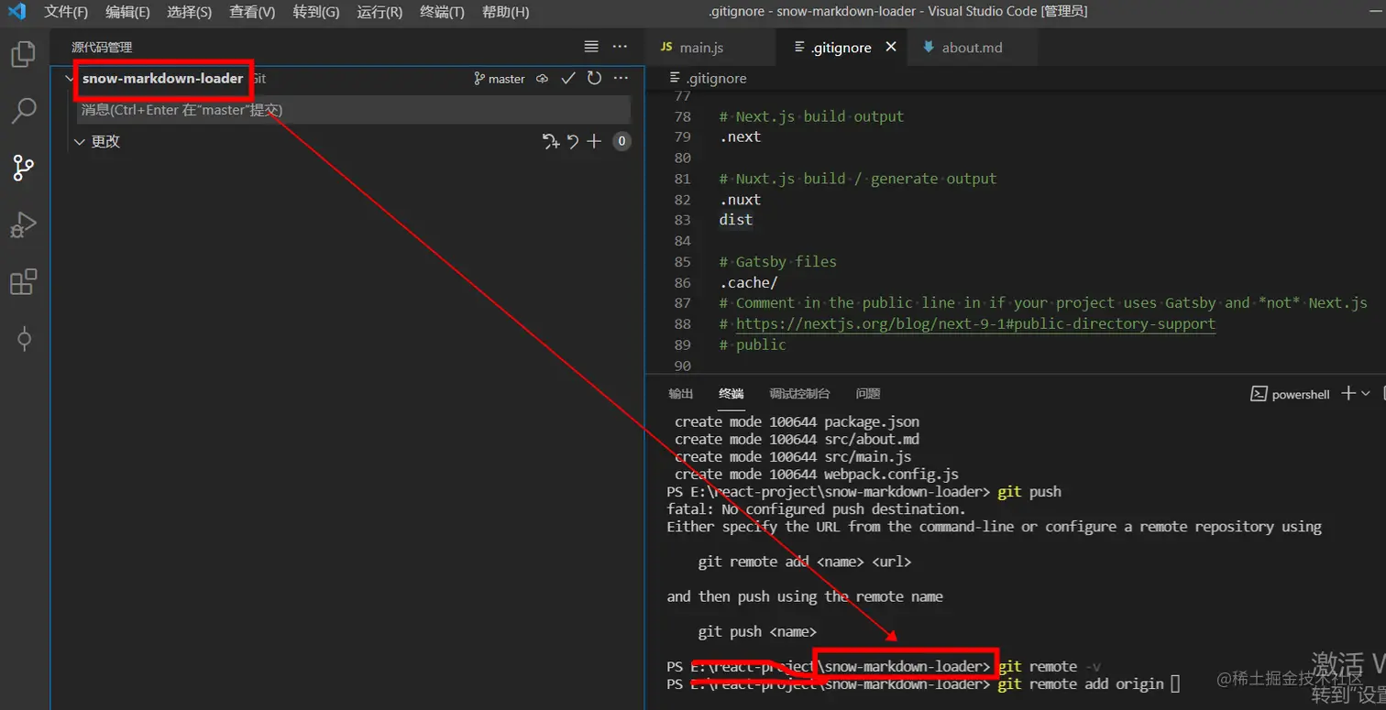Click the .nuxt line in editor
Image resolution: width=1386 pixels, height=710 pixels.
click(741, 199)
